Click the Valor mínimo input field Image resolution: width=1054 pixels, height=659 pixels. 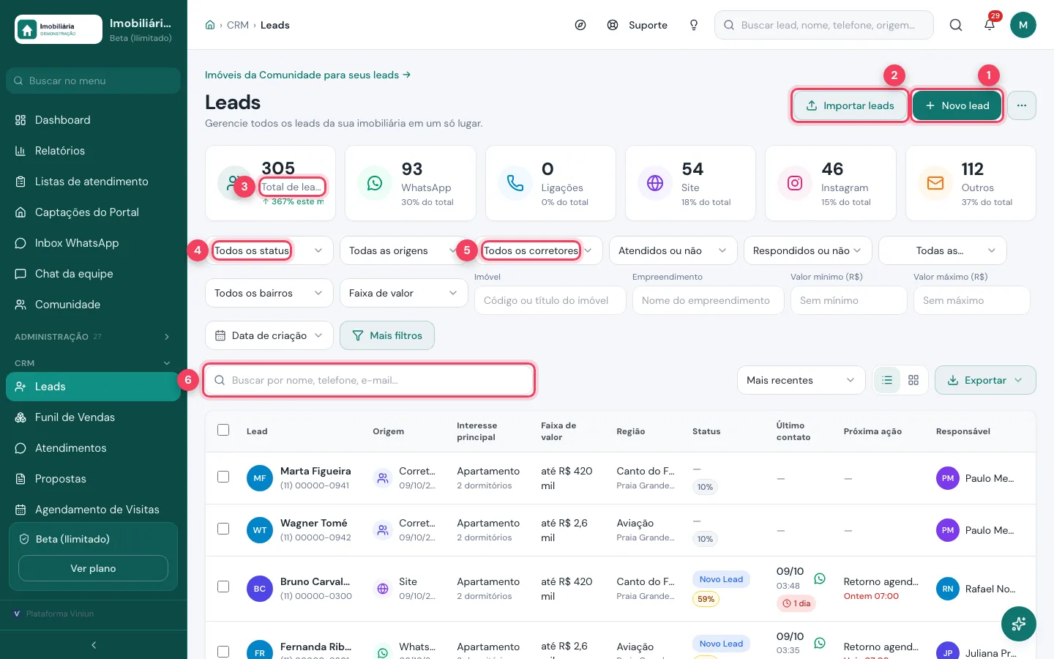tap(849, 300)
